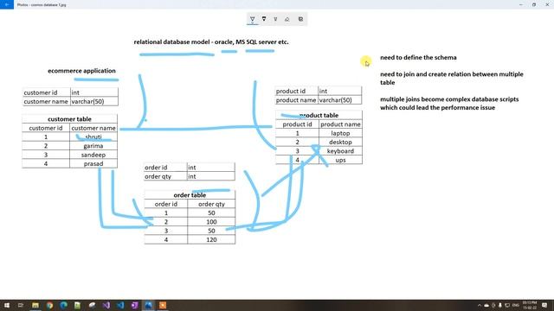Open the orange app icon on taskbar
Image resolution: width=554 pixels, height=311 pixels.
[163, 305]
